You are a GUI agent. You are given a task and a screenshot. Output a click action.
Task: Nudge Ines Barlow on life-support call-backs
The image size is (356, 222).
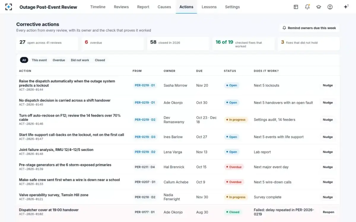pos(328,137)
